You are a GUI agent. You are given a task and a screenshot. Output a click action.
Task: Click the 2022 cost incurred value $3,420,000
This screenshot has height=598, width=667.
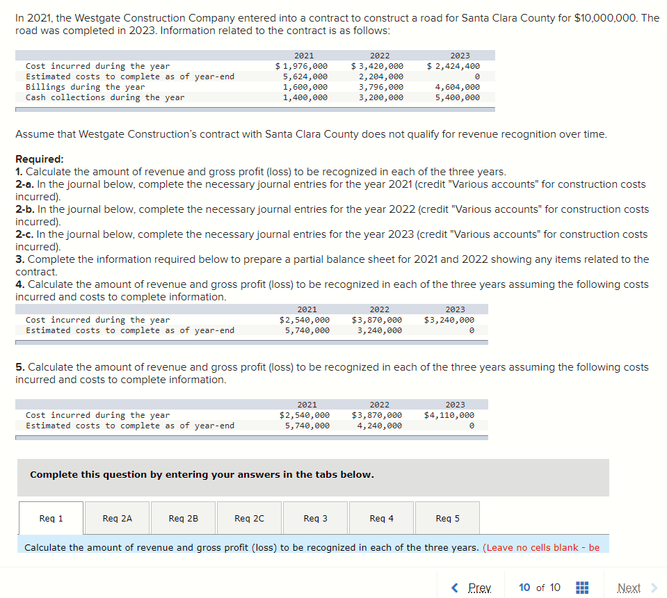click(377, 66)
